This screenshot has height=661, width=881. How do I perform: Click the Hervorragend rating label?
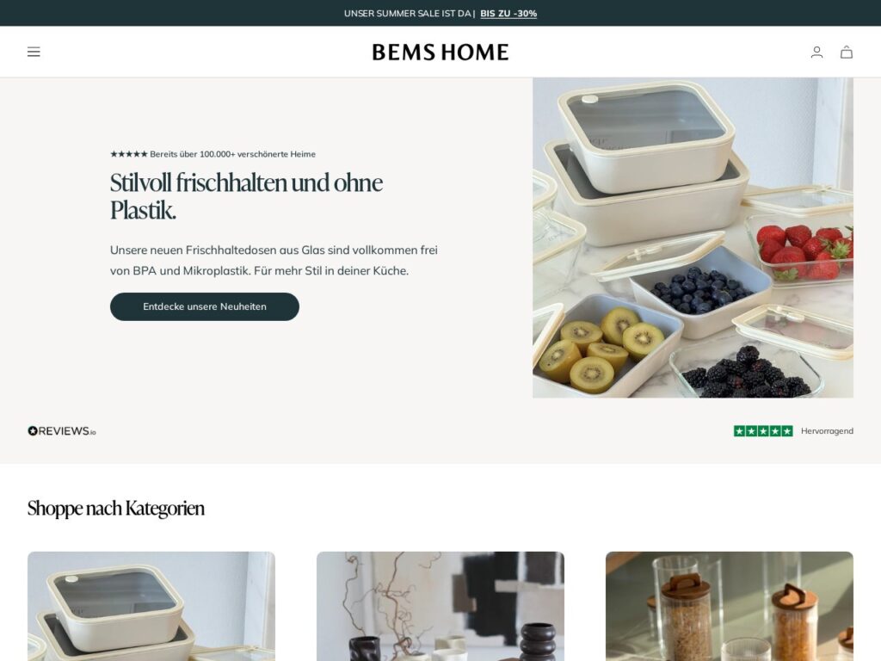pyautogui.click(x=827, y=431)
